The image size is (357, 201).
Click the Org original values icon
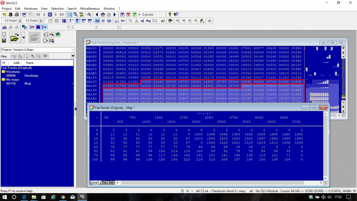tap(149, 21)
